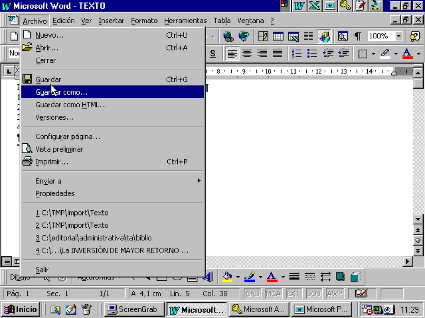Click the Insert Table toolbar icon
Screen dimensions: 425x318
278,36
